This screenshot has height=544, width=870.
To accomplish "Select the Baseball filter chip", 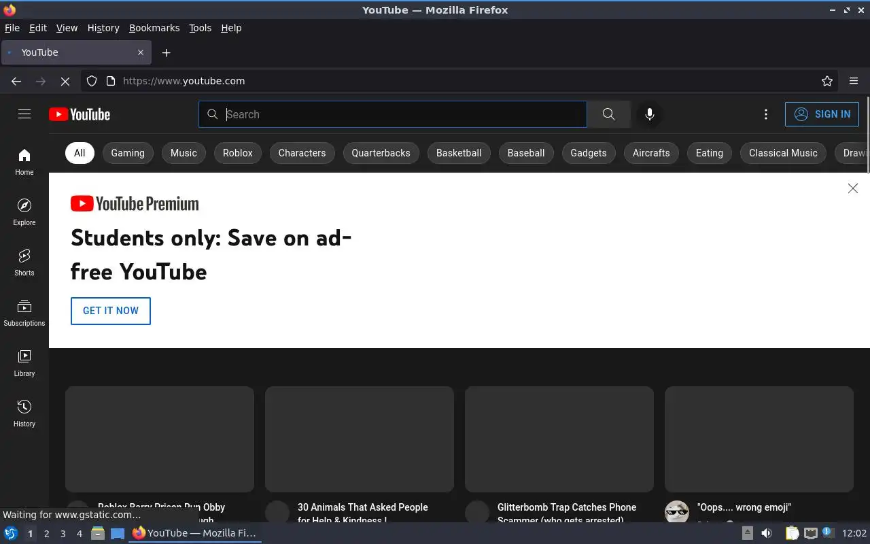I will pos(526,153).
